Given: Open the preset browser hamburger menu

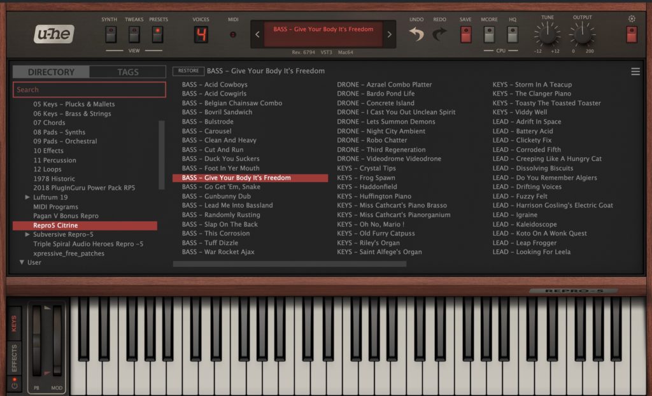Looking at the screenshot, I should 635,71.
